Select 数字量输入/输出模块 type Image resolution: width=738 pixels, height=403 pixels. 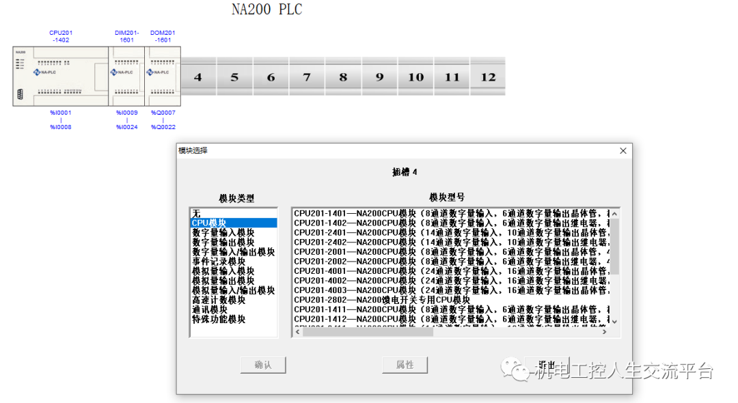234,252
